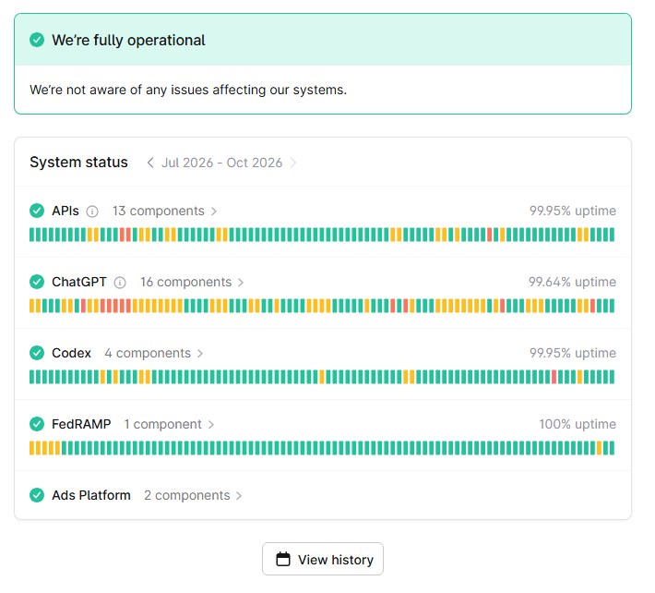
Task: Click the Ads Platform status check icon
Action: tap(37, 495)
